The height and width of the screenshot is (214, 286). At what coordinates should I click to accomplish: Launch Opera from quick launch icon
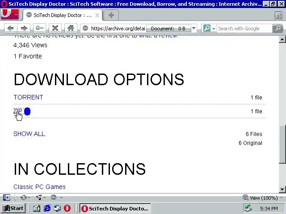coord(67,208)
